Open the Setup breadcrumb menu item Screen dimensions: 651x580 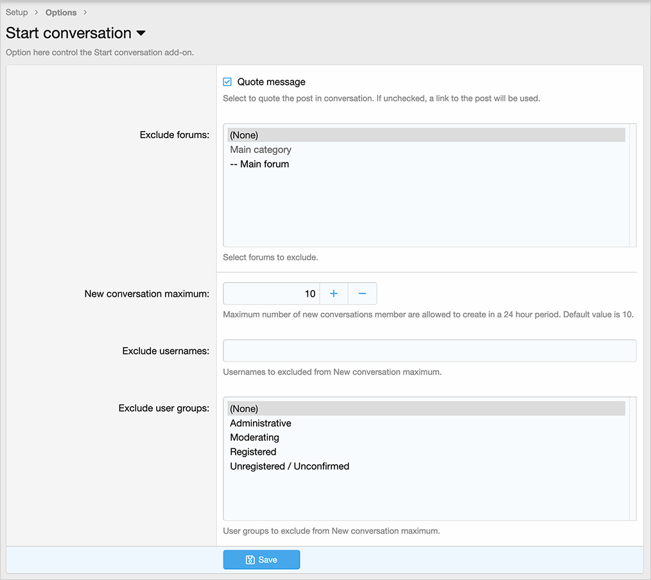[x=17, y=12]
